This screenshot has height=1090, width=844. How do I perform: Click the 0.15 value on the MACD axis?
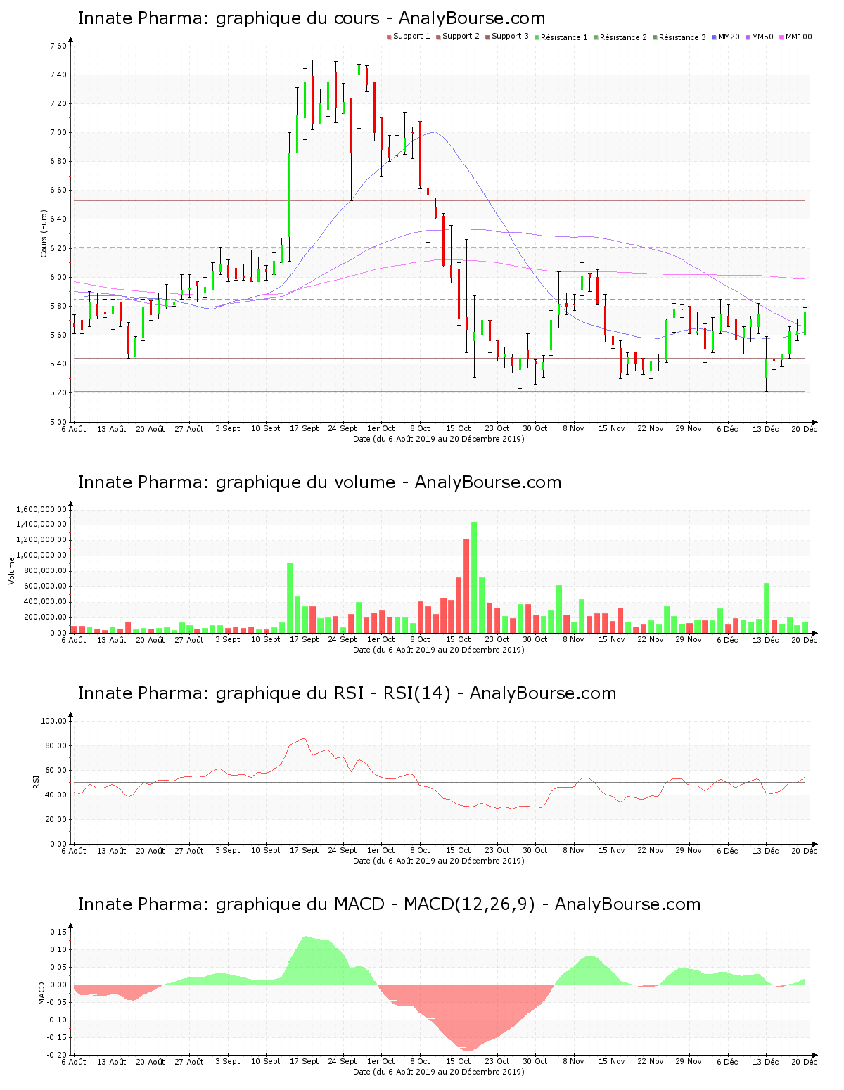pos(59,932)
